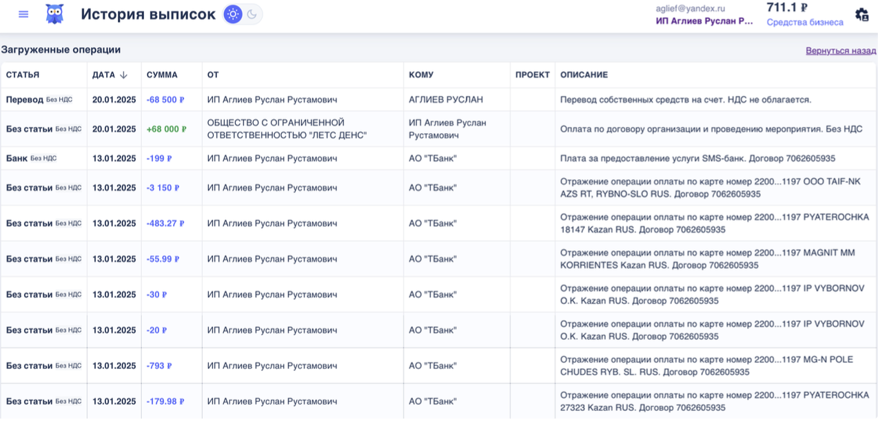This screenshot has height=422, width=878.
Task: Sort by ДАТА column arrow
Action: point(124,75)
